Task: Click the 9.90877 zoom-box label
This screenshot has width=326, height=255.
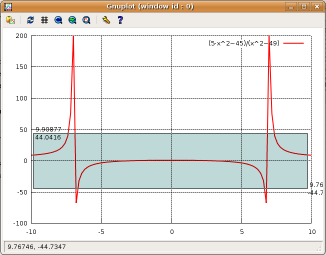Action: point(48,129)
